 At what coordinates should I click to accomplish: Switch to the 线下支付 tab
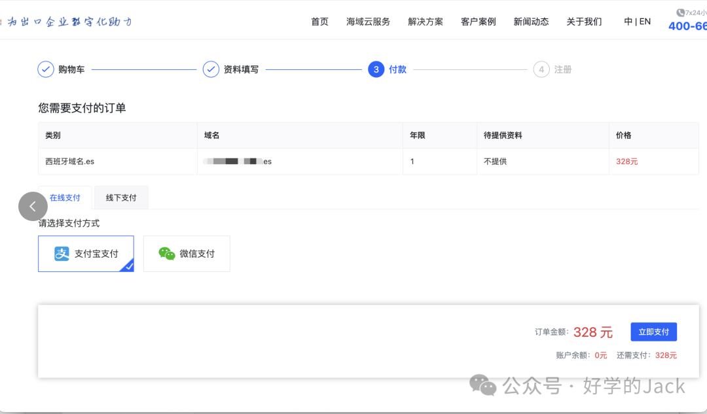[x=120, y=198]
